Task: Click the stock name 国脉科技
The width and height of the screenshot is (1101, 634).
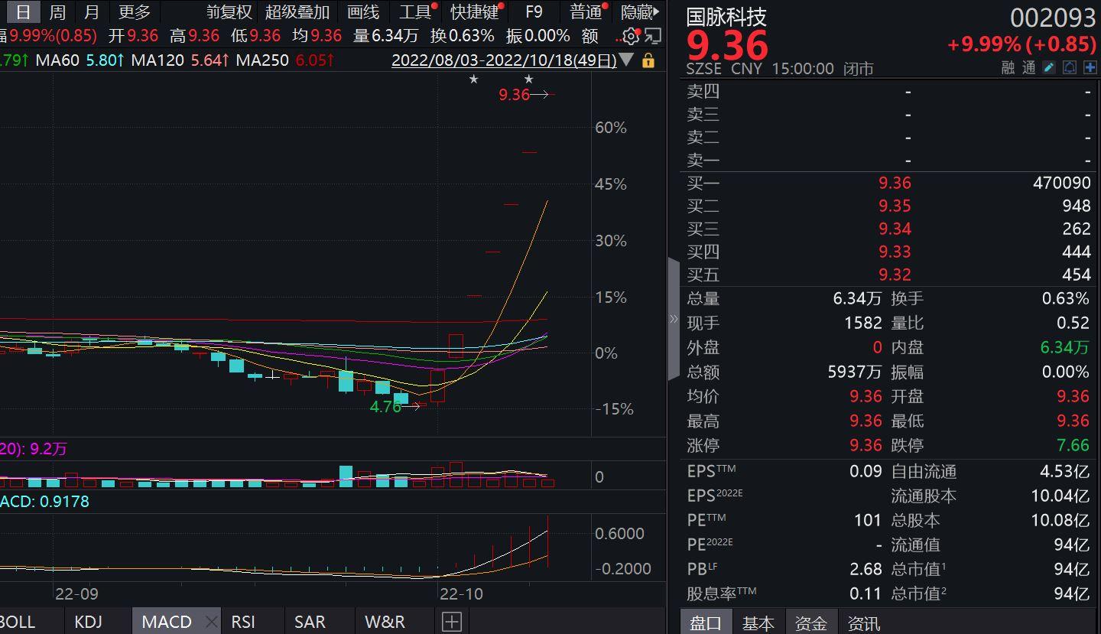Action: [726, 16]
